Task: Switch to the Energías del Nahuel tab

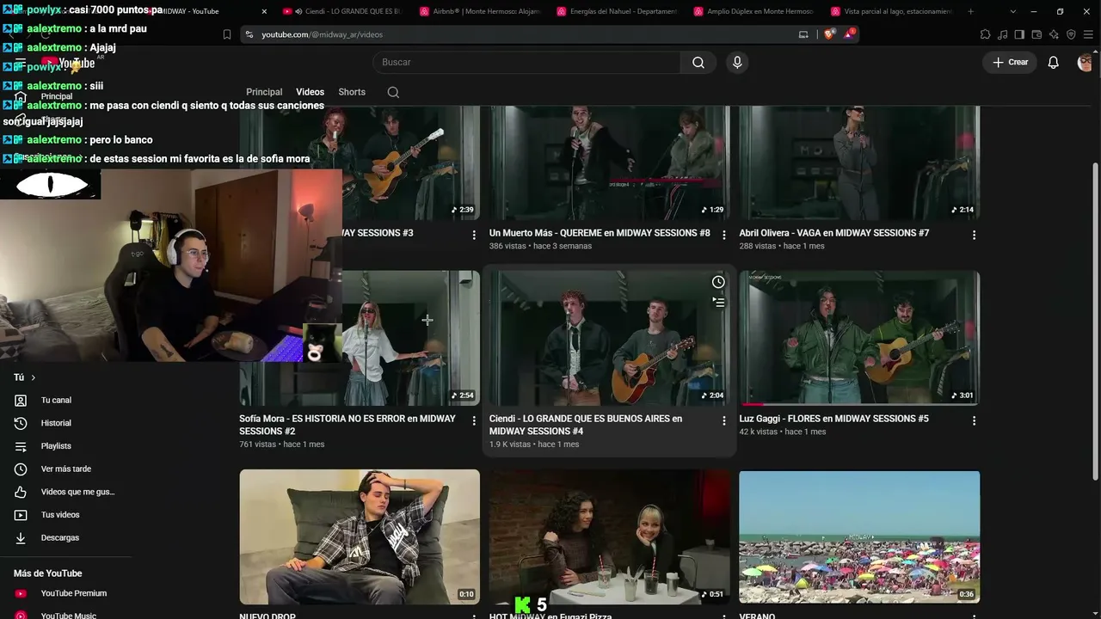Action: 618,11
